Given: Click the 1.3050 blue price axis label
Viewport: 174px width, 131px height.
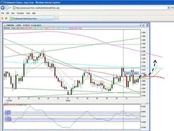Looking at the screenshot, I should [143, 70].
